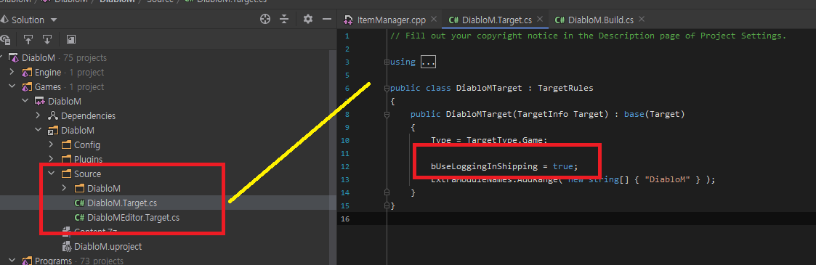Click TargetInfo in the constructor signature
816x265 pixels.
[542, 114]
